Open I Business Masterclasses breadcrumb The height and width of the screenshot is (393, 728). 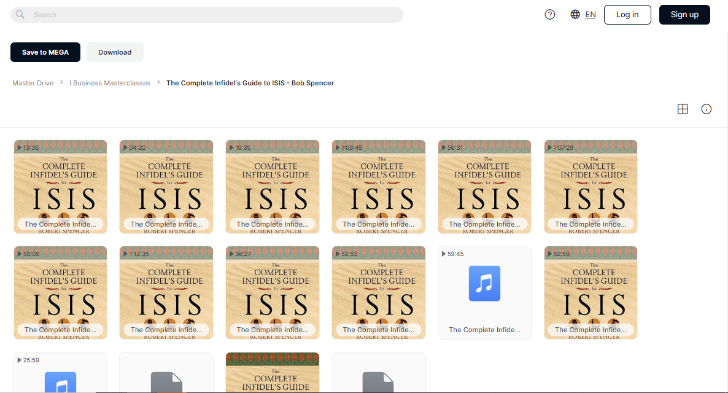pos(110,83)
